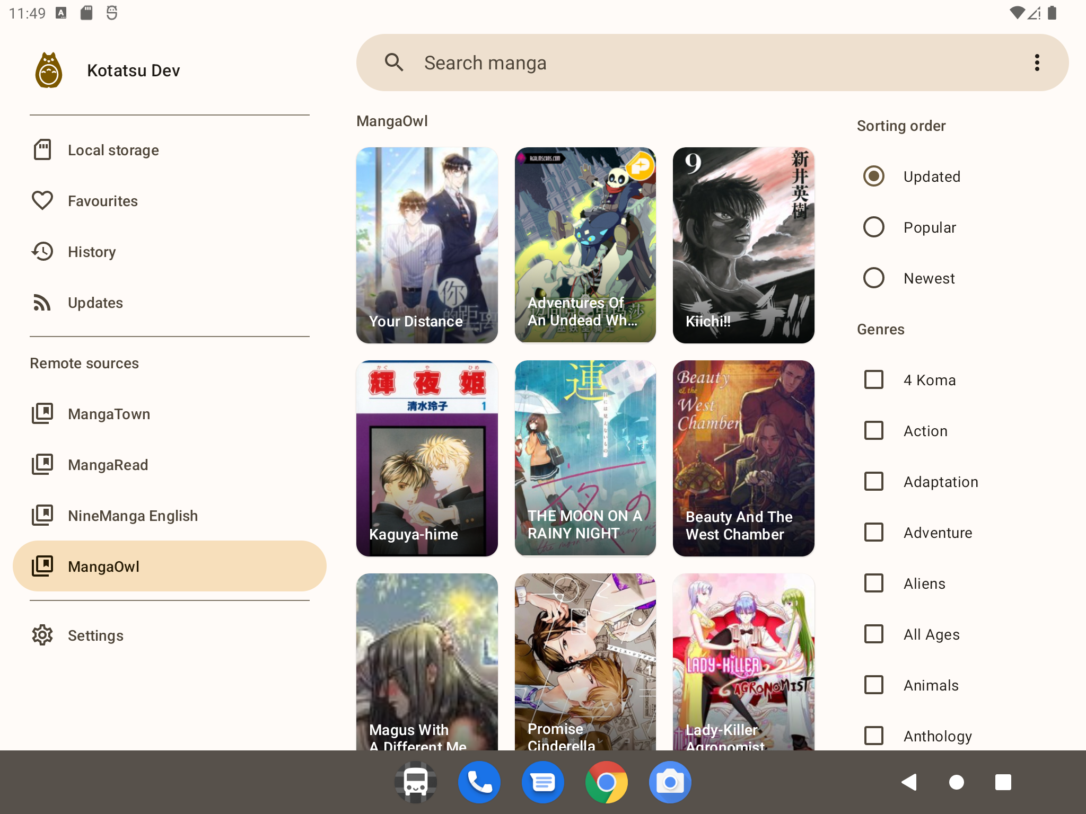Open the Camera app in the dock

[x=670, y=782]
